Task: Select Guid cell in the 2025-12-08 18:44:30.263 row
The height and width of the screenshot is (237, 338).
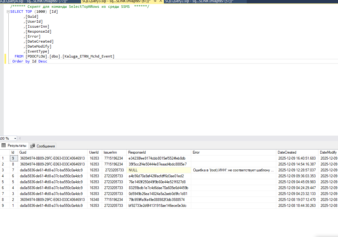Action: 52,206
